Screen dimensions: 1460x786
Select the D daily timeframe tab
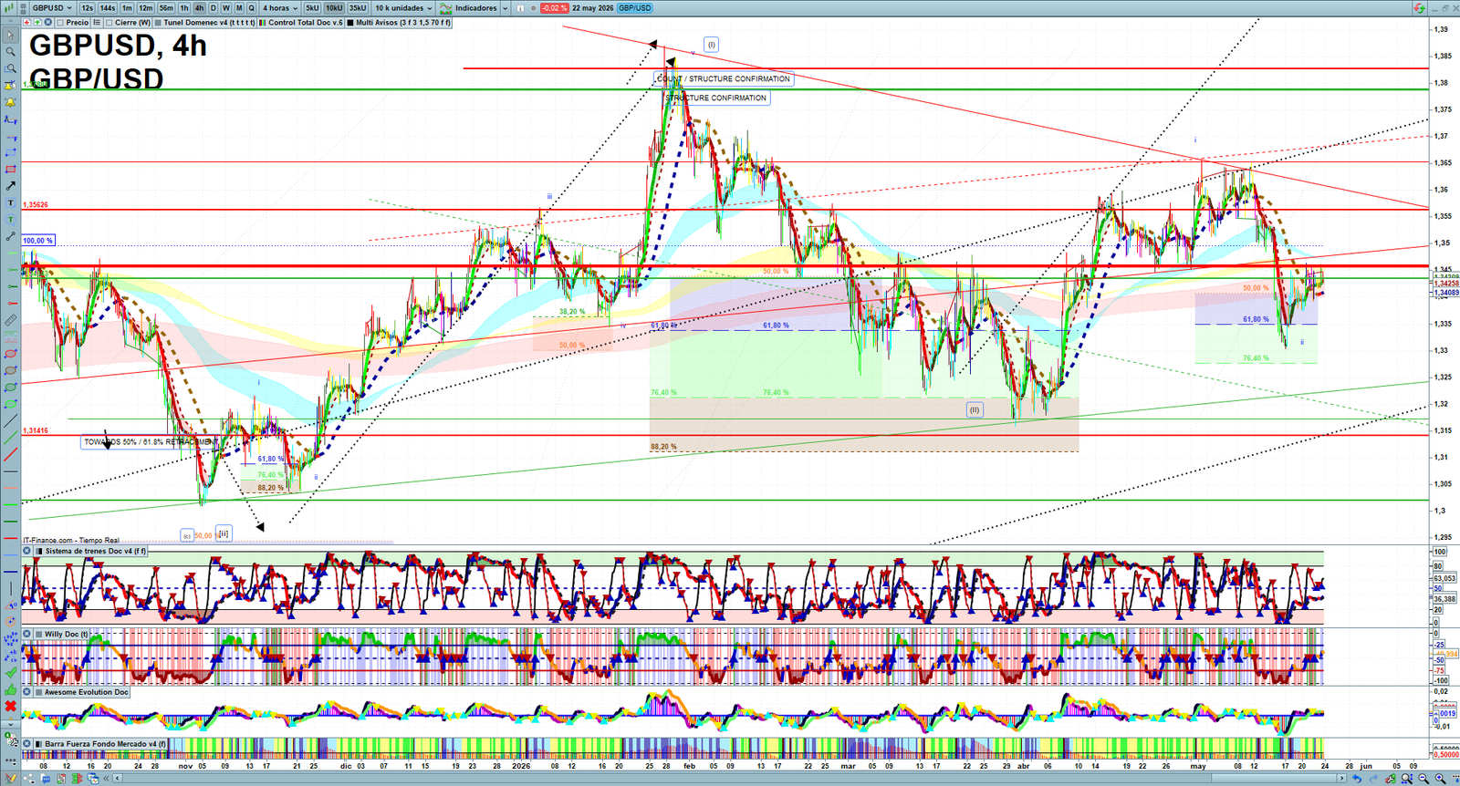(x=214, y=8)
